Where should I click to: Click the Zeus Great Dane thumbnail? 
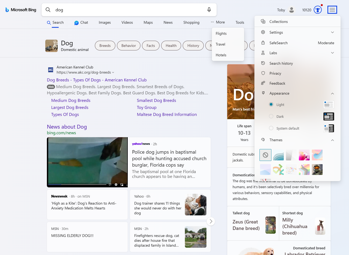[x=271, y=225]
